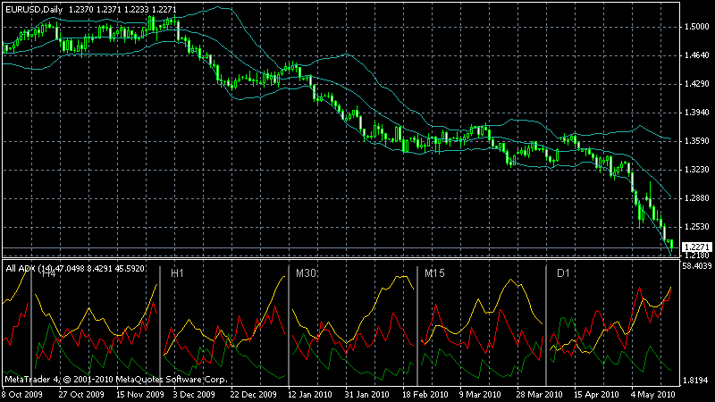Screen dimensions: 715x402
Task: Click the 8 Oct 2009 date label
Action: pos(21,395)
